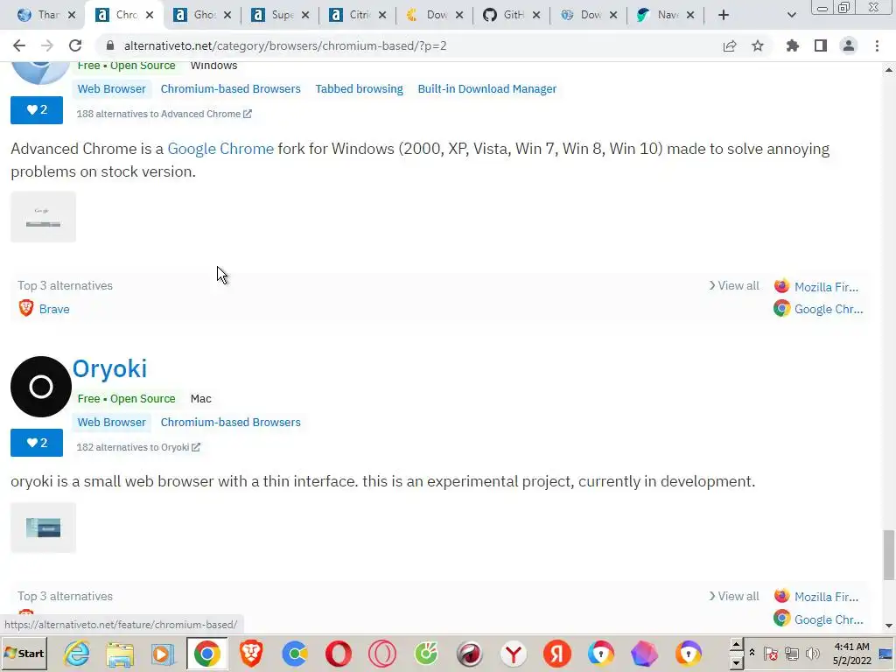Launch Opera GX outlined icon in taskbar
Image resolution: width=896 pixels, height=672 pixels.
381,654
